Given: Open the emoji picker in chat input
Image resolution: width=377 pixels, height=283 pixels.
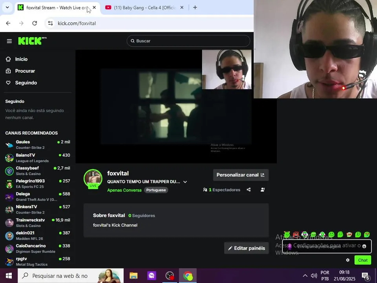Looking at the screenshot, I should pyautogui.click(x=364, y=246).
